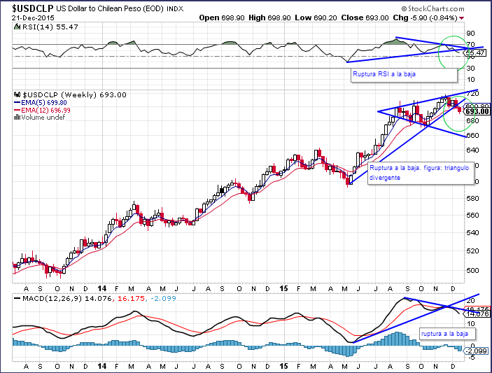Click the 55.47 RSI value tag
Viewport: 492px width, 373px height.
(476, 53)
